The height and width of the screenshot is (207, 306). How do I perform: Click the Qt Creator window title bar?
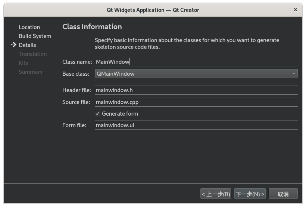click(153, 10)
